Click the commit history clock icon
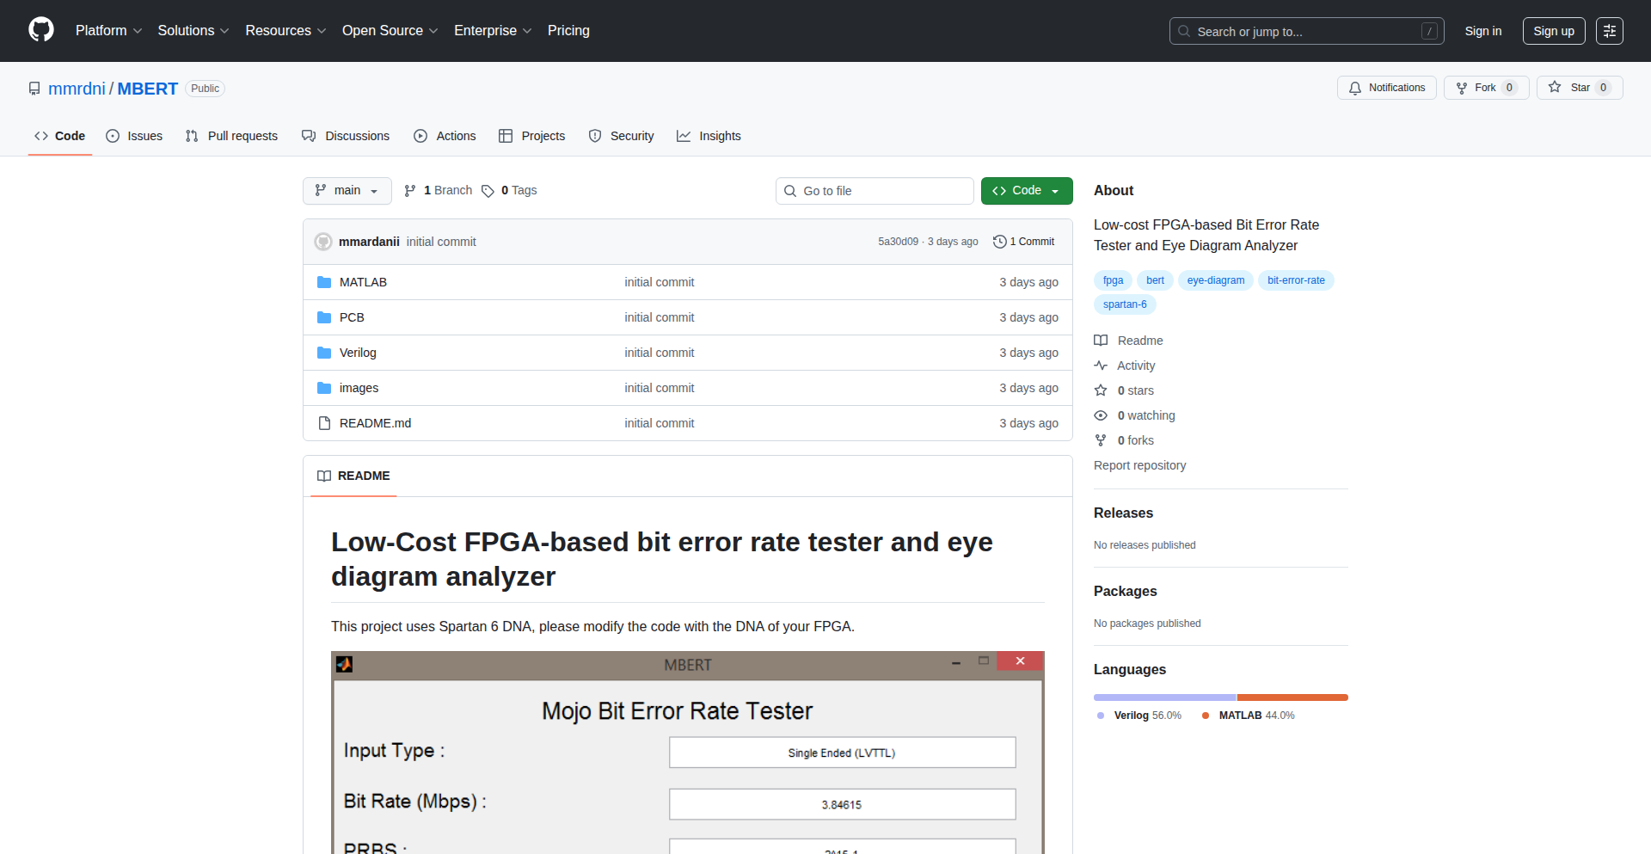The width and height of the screenshot is (1651, 854). [999, 242]
